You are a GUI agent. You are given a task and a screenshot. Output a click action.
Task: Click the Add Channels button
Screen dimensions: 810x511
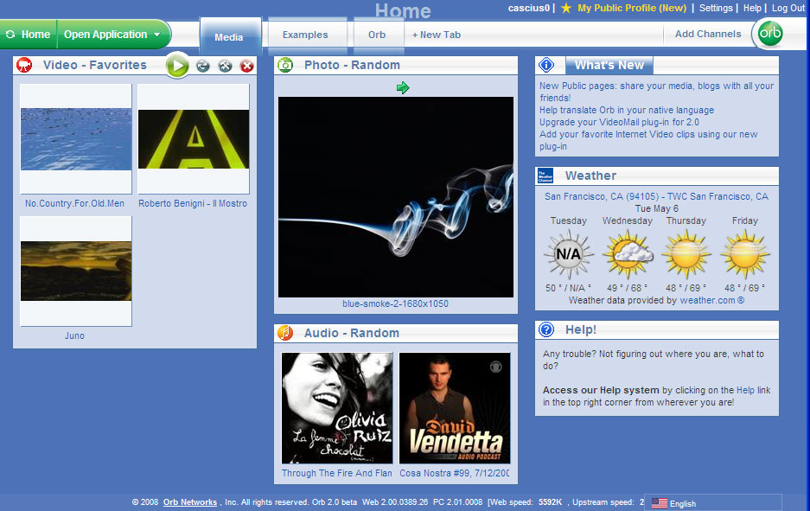click(x=708, y=34)
